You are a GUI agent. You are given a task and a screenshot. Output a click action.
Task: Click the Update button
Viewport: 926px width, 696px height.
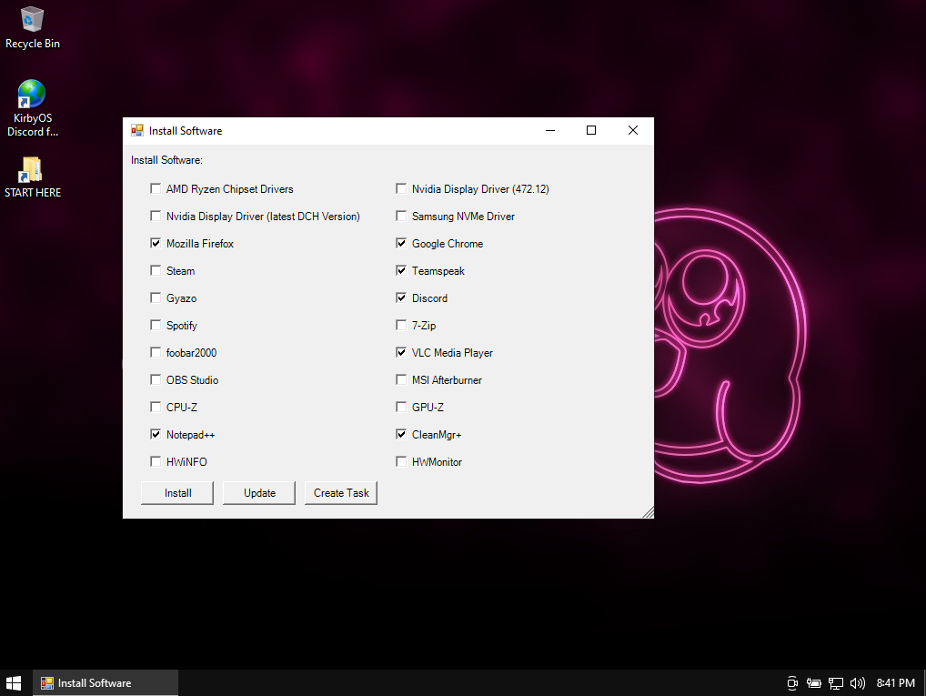[x=258, y=493]
